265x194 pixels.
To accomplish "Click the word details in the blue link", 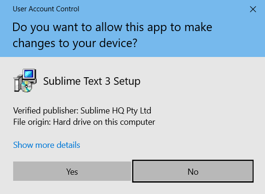I will (x=68, y=145).
